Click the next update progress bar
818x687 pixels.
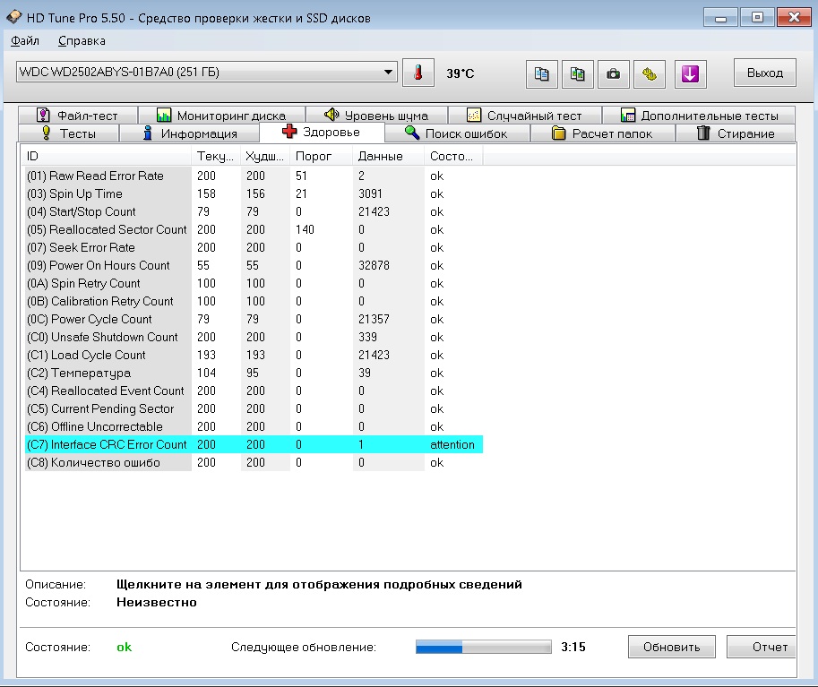pyautogui.click(x=484, y=647)
